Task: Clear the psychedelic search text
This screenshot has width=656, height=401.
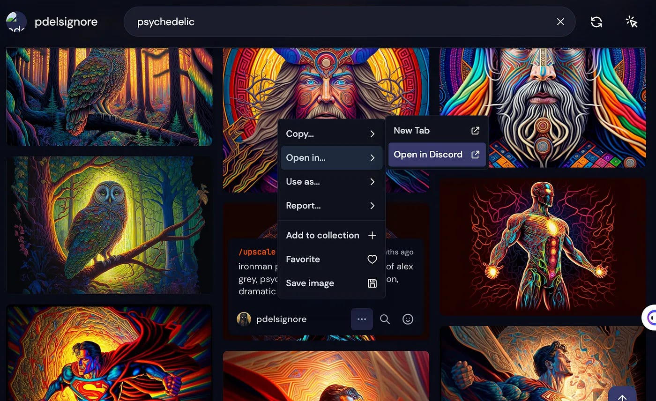Action: [560, 22]
